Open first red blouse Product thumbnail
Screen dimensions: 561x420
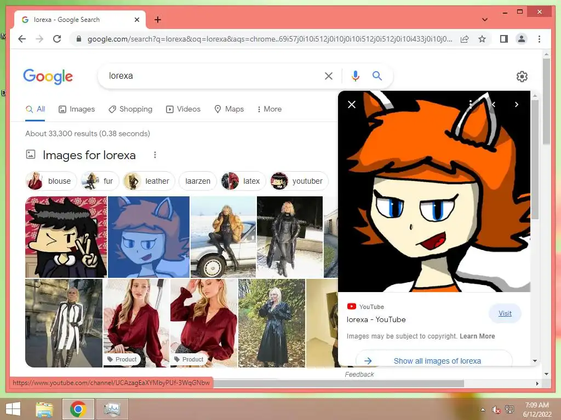point(136,323)
